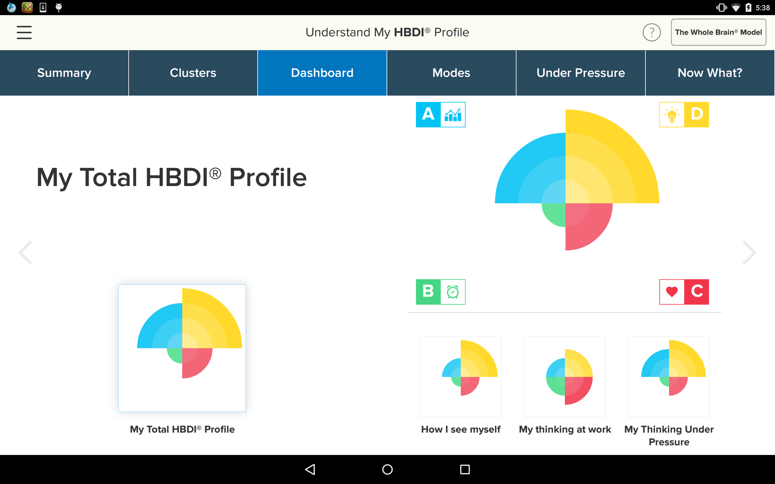
Task: Open The Whole Brain Model button
Action: click(718, 32)
